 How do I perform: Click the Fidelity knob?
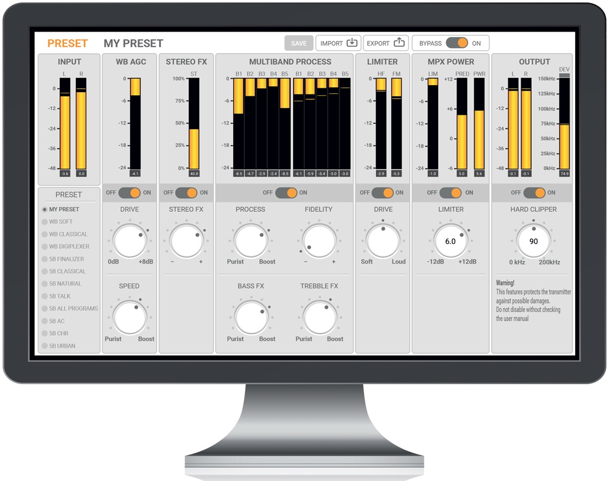click(319, 241)
